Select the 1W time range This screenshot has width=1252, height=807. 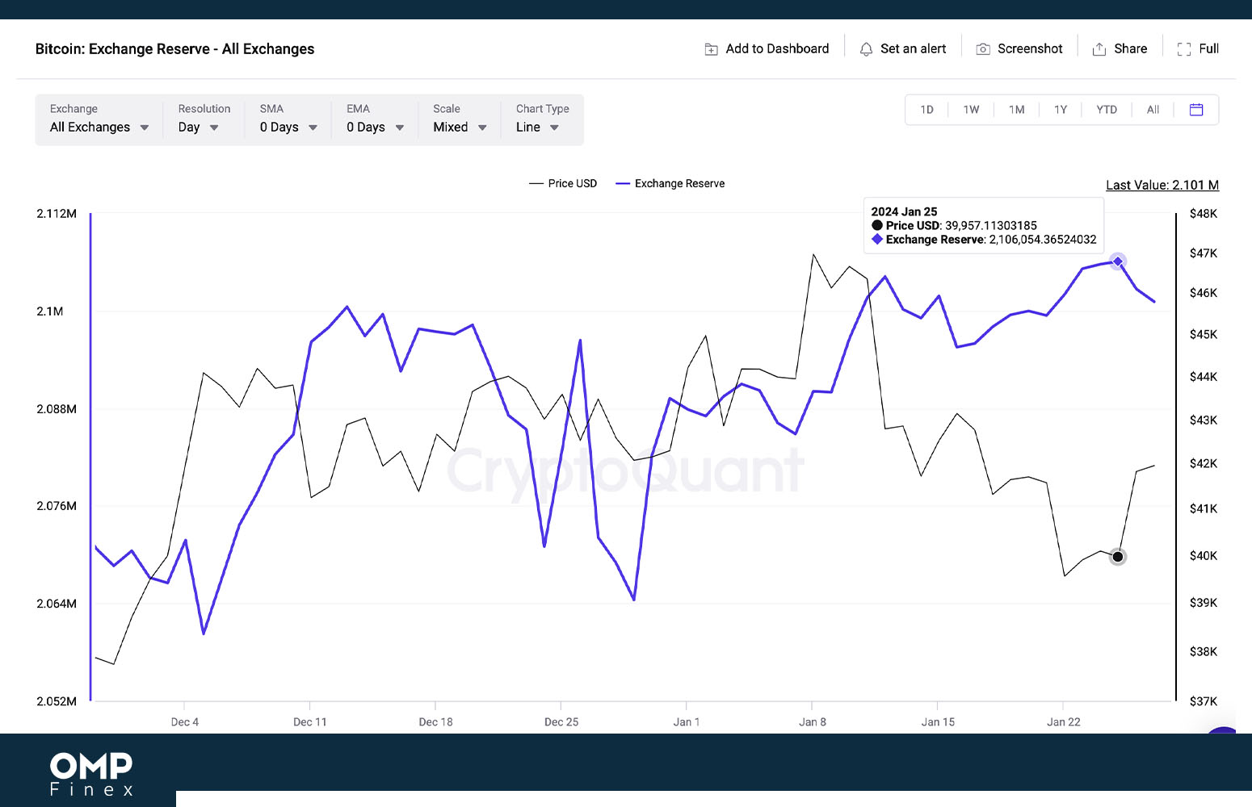coord(971,110)
